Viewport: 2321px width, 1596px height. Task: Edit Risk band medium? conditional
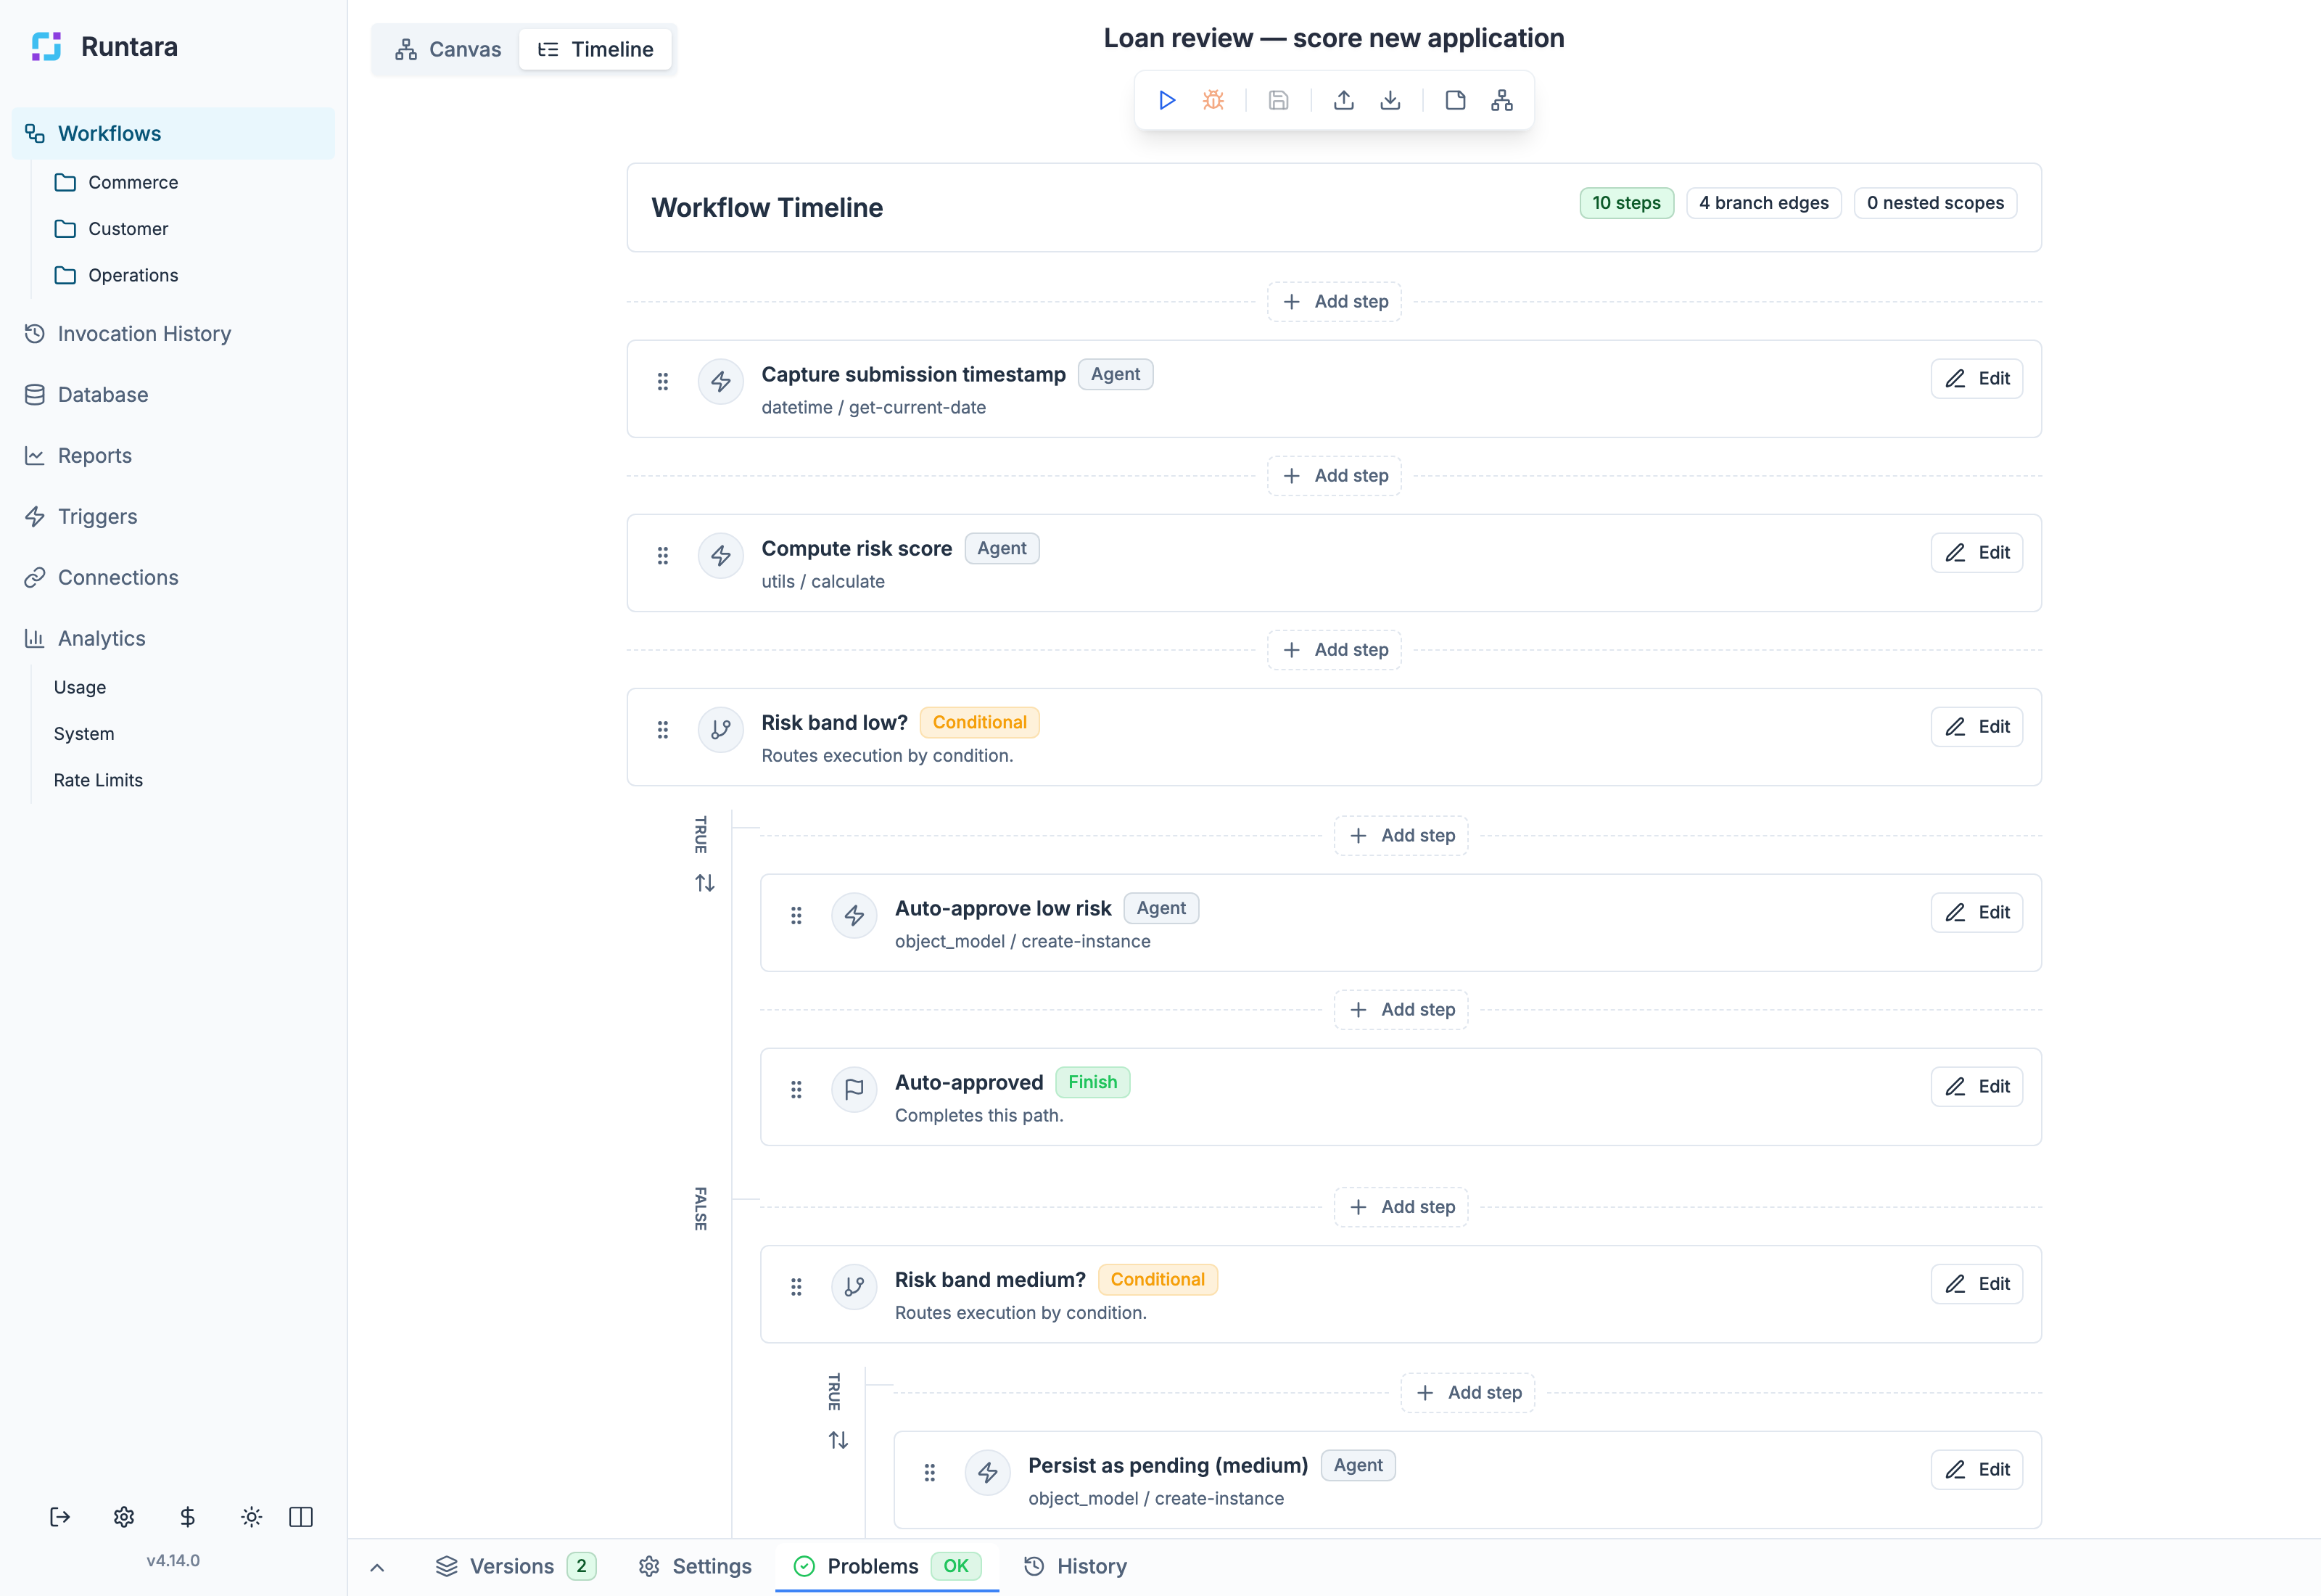(1976, 1283)
